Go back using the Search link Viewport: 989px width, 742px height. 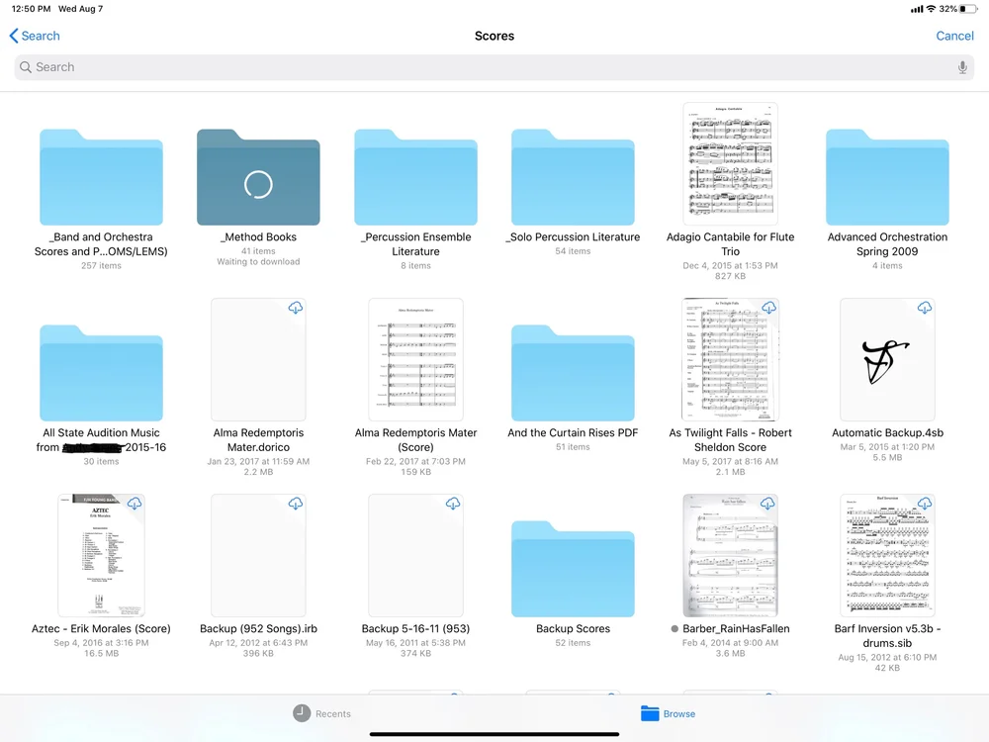click(x=34, y=36)
